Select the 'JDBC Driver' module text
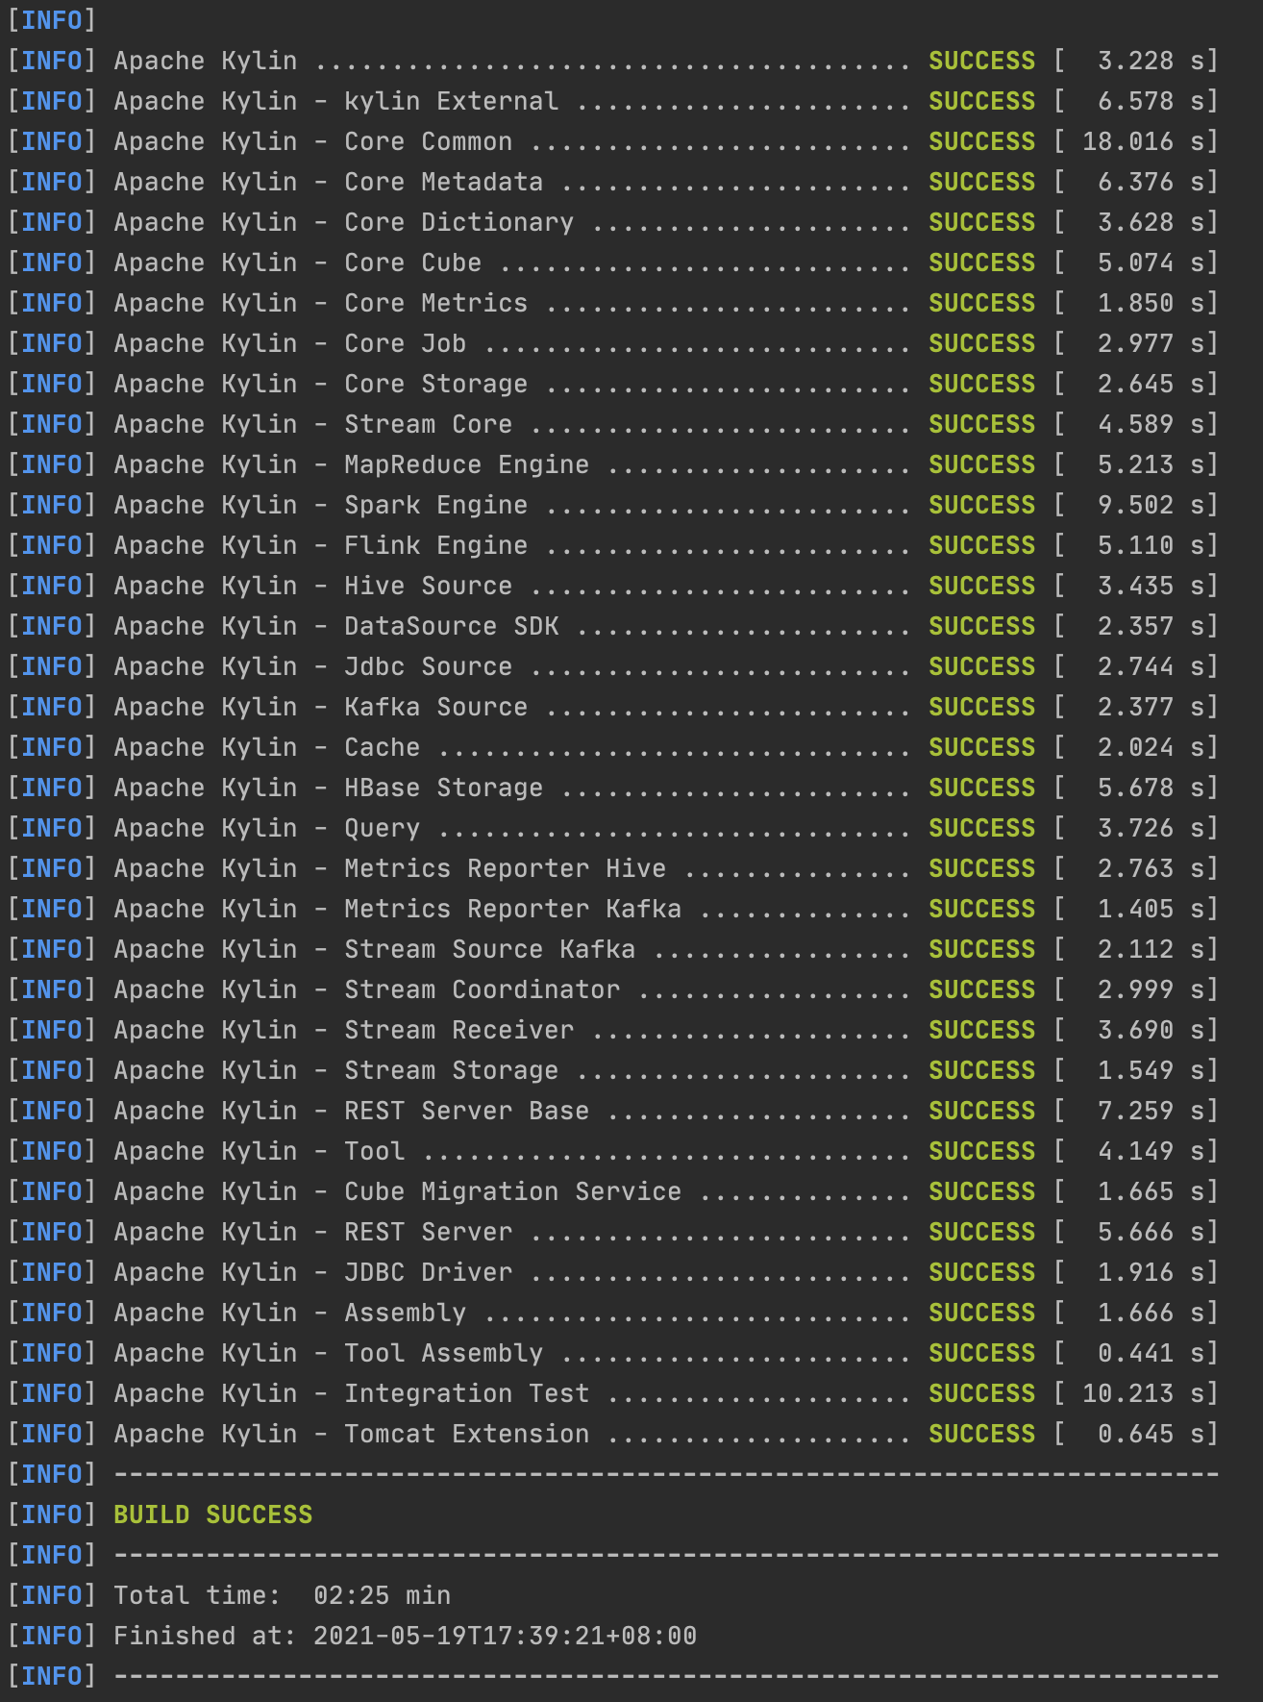The image size is (1263, 1702). click(x=429, y=1272)
